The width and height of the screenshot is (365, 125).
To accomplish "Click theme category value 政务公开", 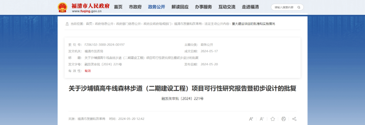I will (x=207, y=45).
